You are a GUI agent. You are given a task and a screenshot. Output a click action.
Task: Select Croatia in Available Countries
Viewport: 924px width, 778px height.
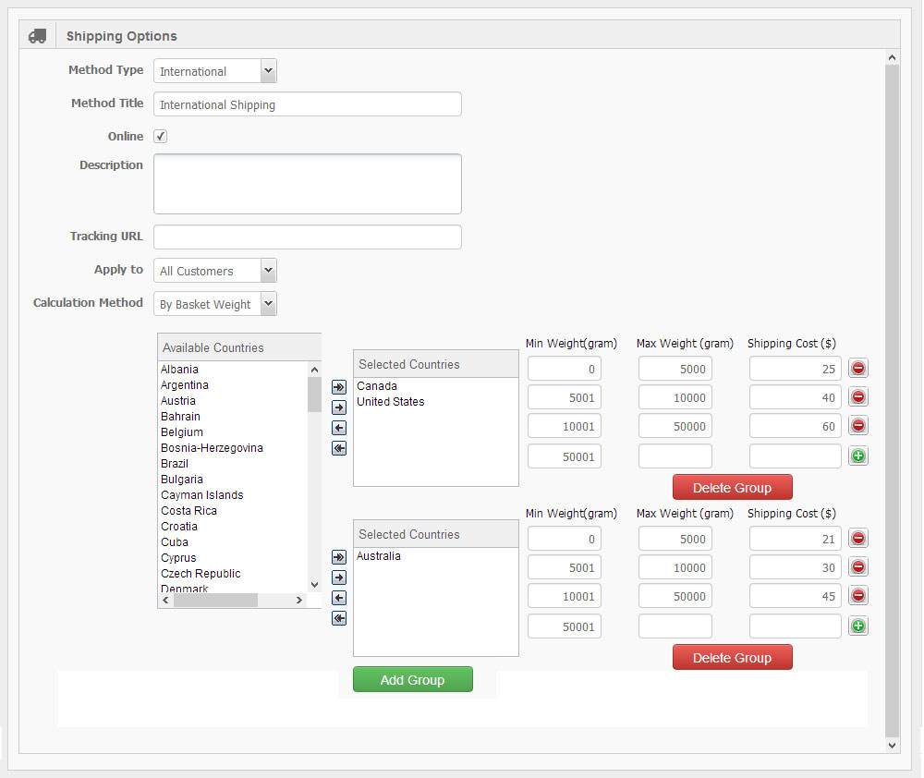pyautogui.click(x=179, y=527)
